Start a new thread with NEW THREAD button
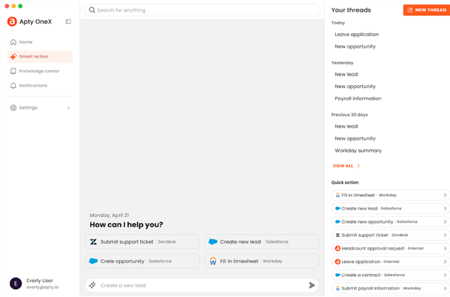The image size is (450, 297). tap(426, 10)
